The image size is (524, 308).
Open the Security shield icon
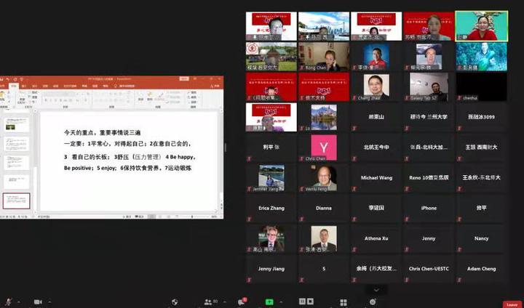pos(175,301)
